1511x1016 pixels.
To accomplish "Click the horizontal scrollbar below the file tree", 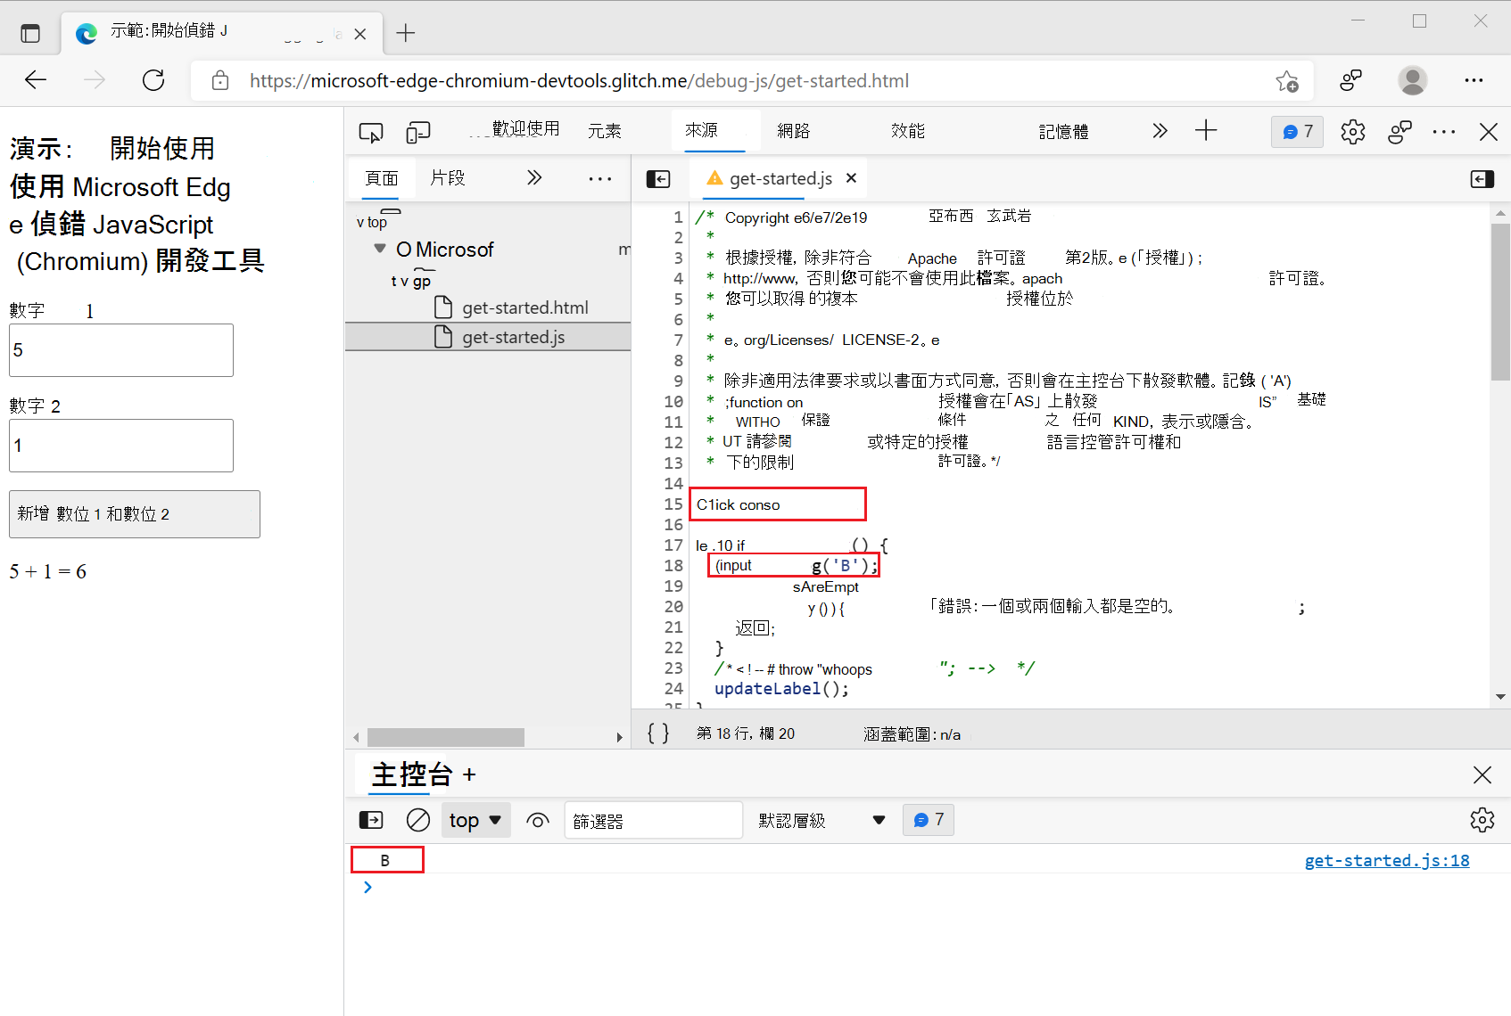I will [445, 737].
